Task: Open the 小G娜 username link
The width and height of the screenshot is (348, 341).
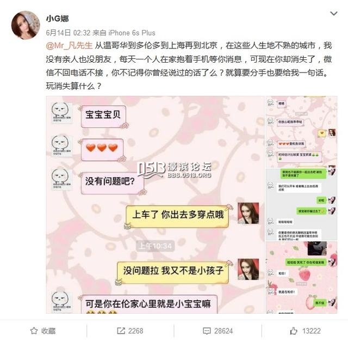Action: (58, 19)
